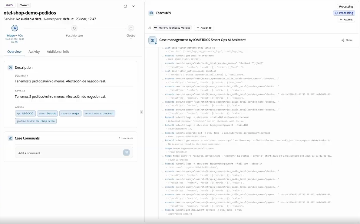This screenshot has height=224, width=360.
Task: Open the Additional Info tab
Action: click(58, 52)
